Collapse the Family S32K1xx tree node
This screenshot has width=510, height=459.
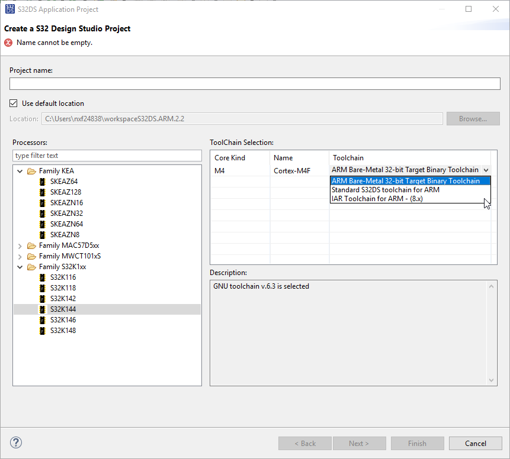pyautogui.click(x=20, y=267)
